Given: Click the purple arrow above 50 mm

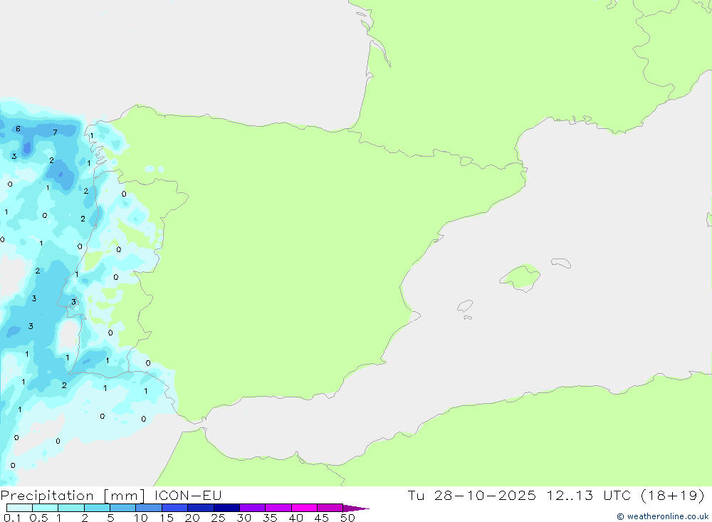Looking at the screenshot, I should (x=355, y=508).
